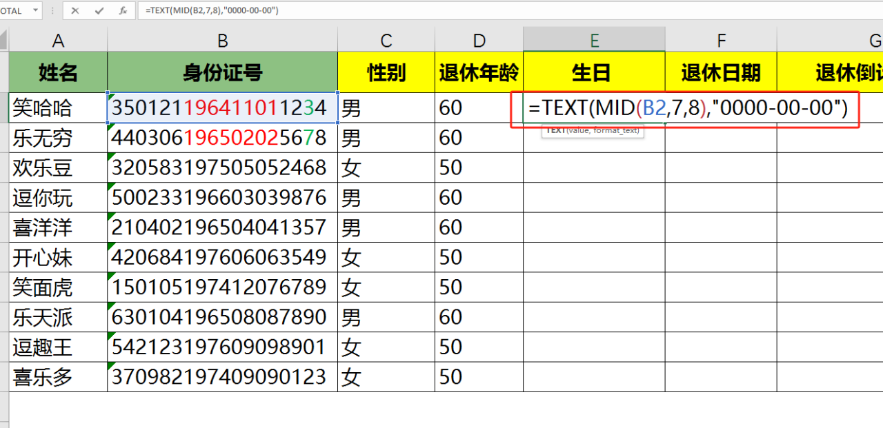Select ID cell 350121196411011234
Viewport: 883px width, 428px height.
click(x=222, y=108)
